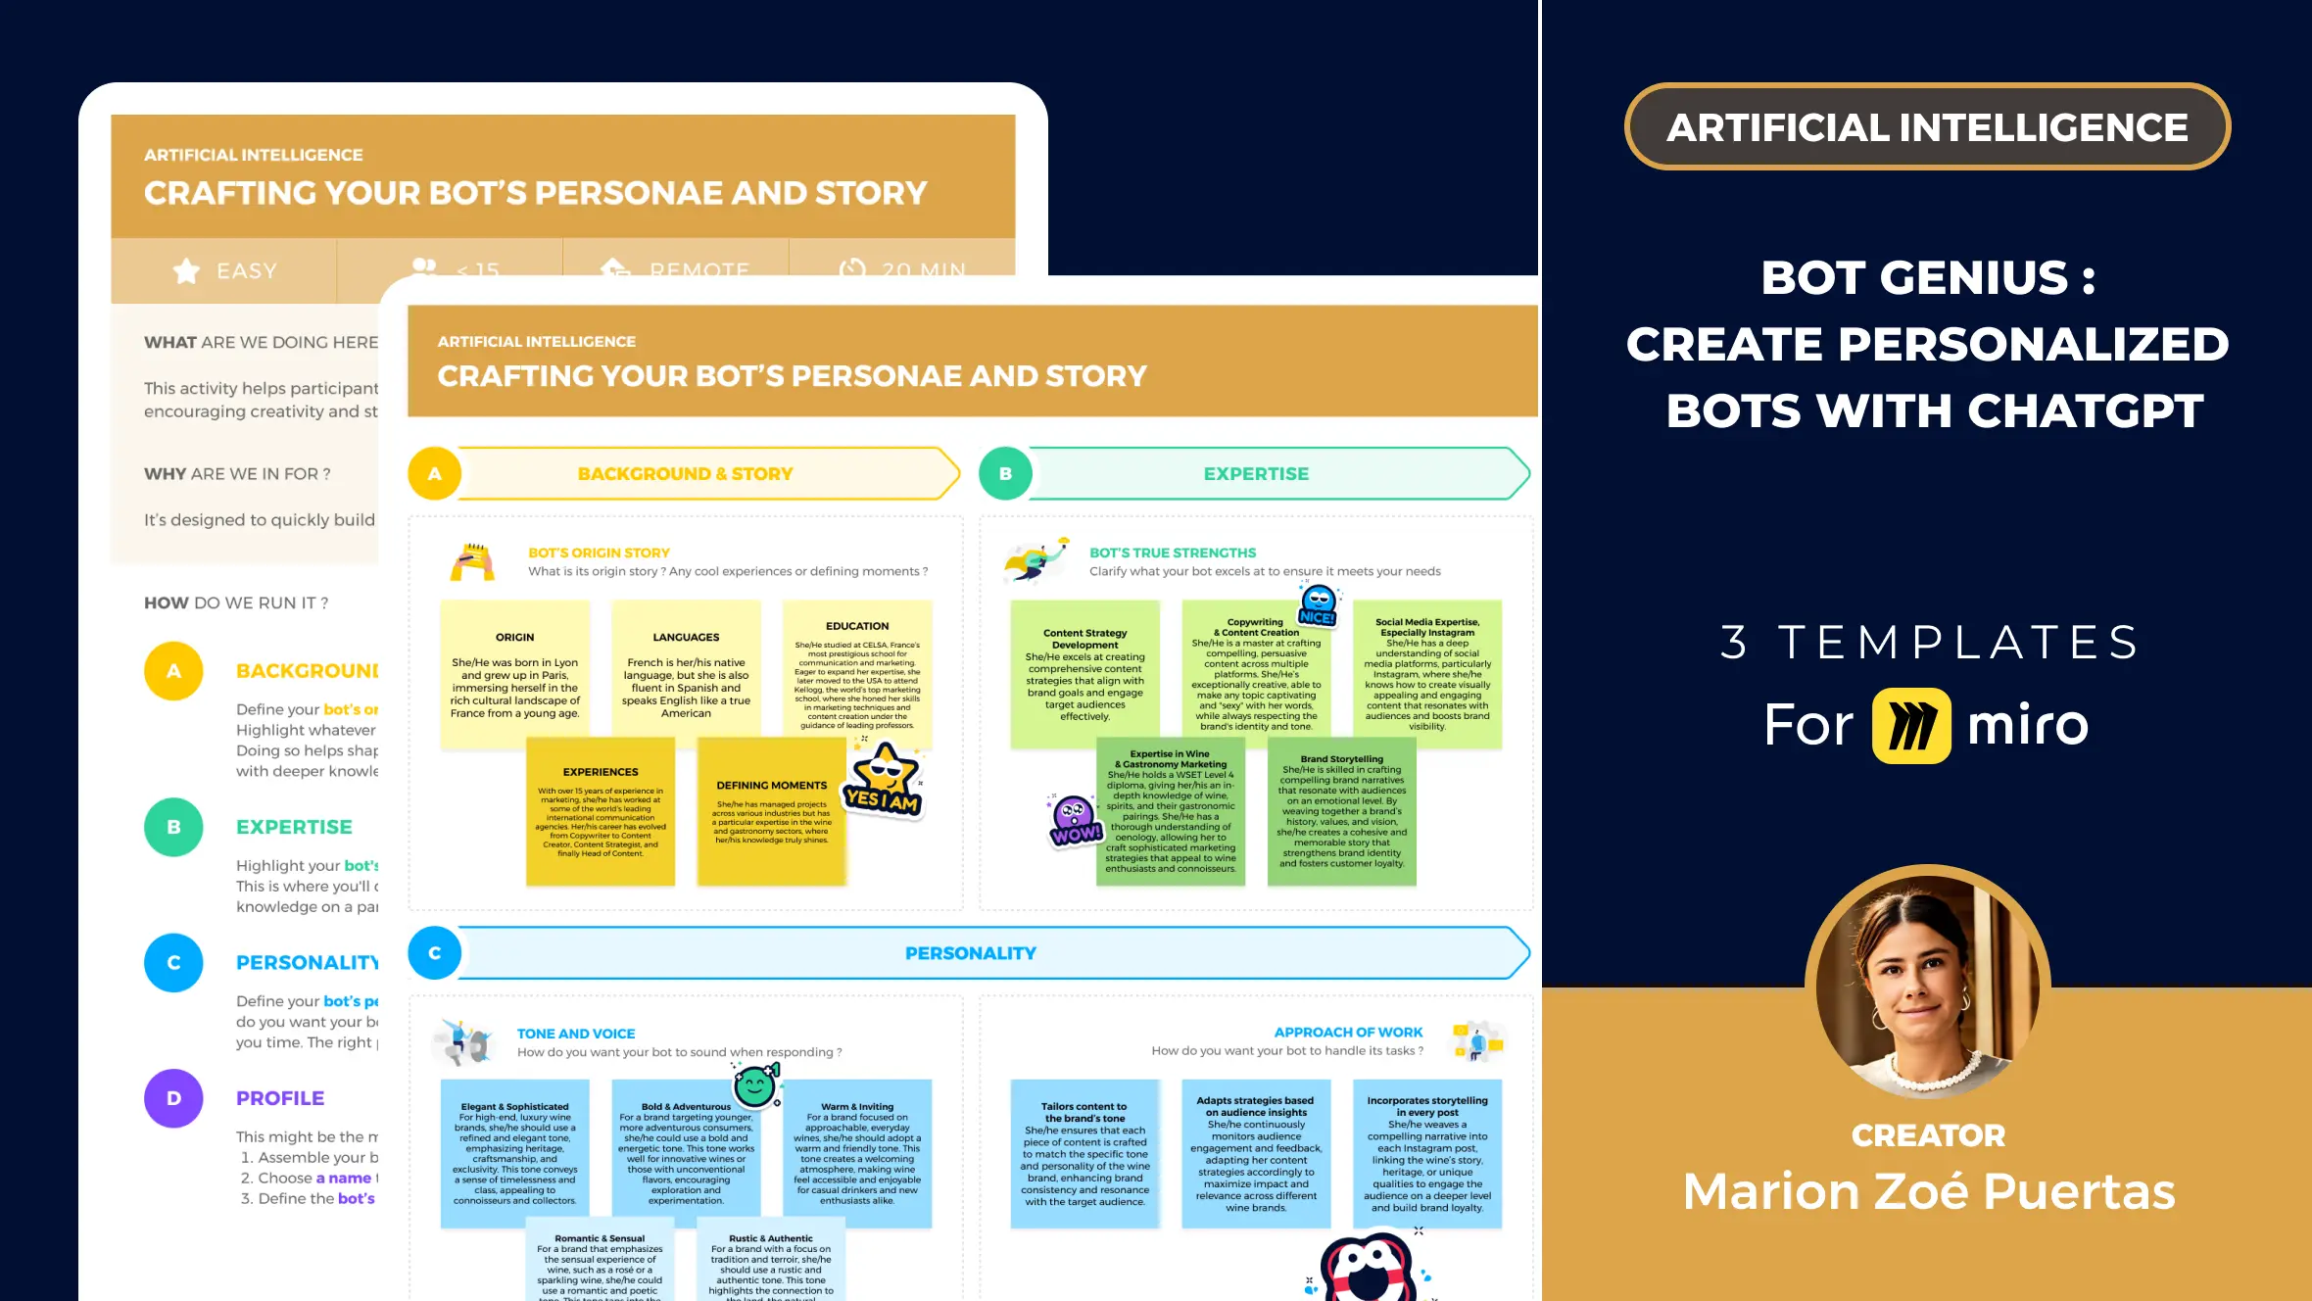Open the Background & Story section header
Screen dimensions: 2312x1301
tap(686, 474)
